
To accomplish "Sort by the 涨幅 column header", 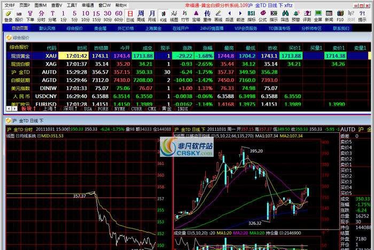I will click(x=207, y=48).
